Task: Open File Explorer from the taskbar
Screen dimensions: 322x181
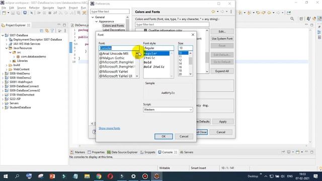Action: 87,176
